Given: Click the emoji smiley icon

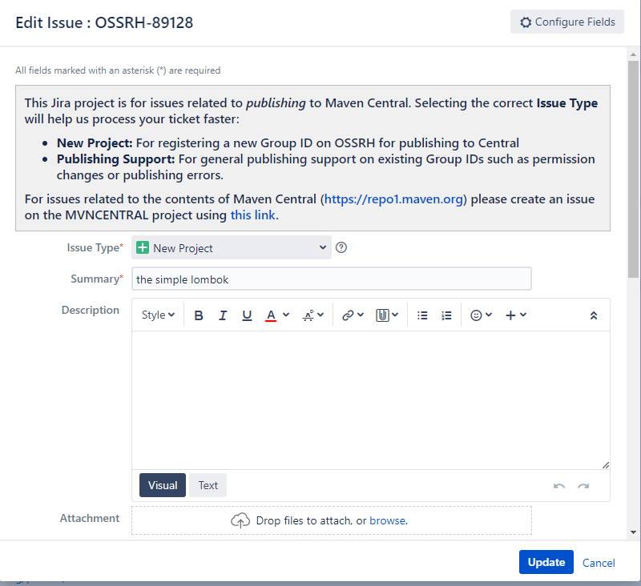Looking at the screenshot, I should [x=476, y=315].
